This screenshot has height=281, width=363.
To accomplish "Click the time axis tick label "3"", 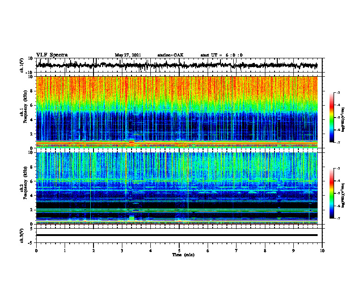I will pyautogui.click(x=122, y=251).
